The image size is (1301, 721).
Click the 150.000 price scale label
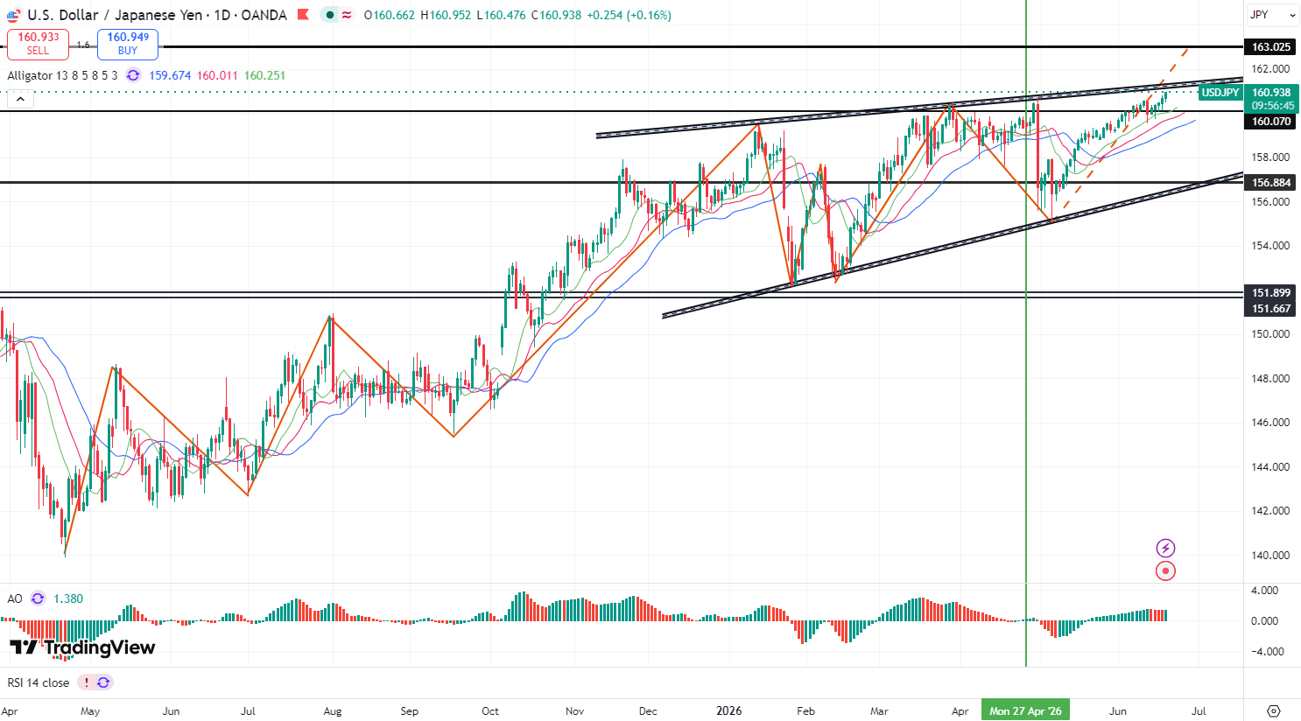pos(1270,333)
